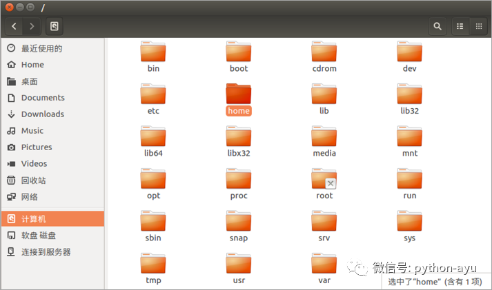The width and height of the screenshot is (492, 290).
Task: Open 桌面 in the sidebar
Action: tap(52, 81)
